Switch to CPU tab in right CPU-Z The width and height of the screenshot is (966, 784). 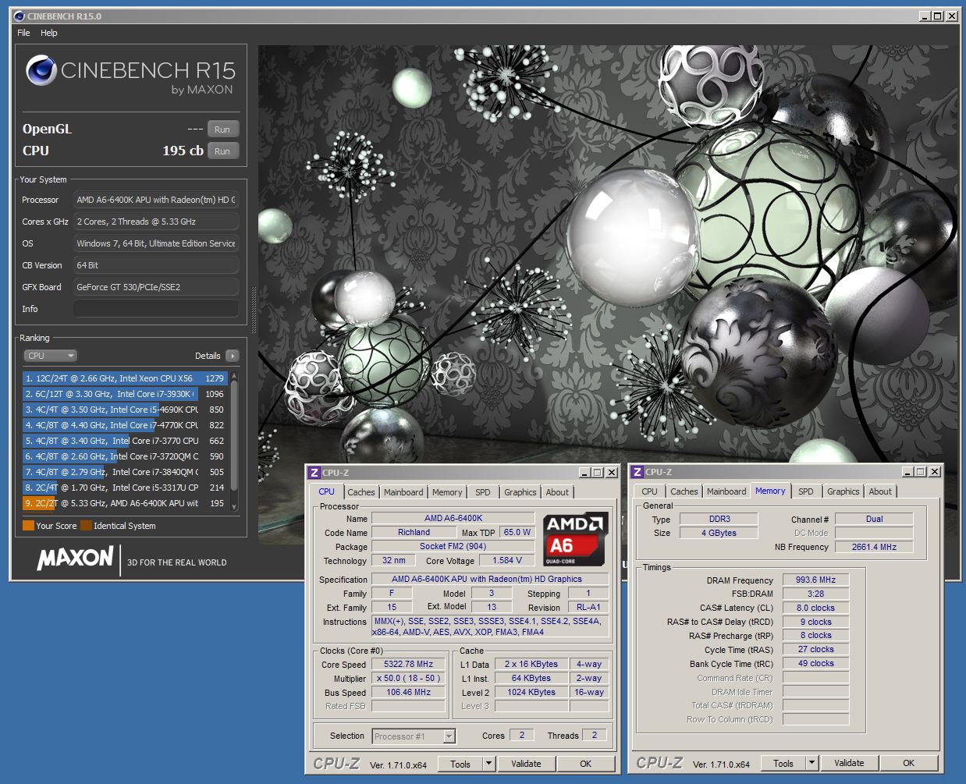click(649, 491)
